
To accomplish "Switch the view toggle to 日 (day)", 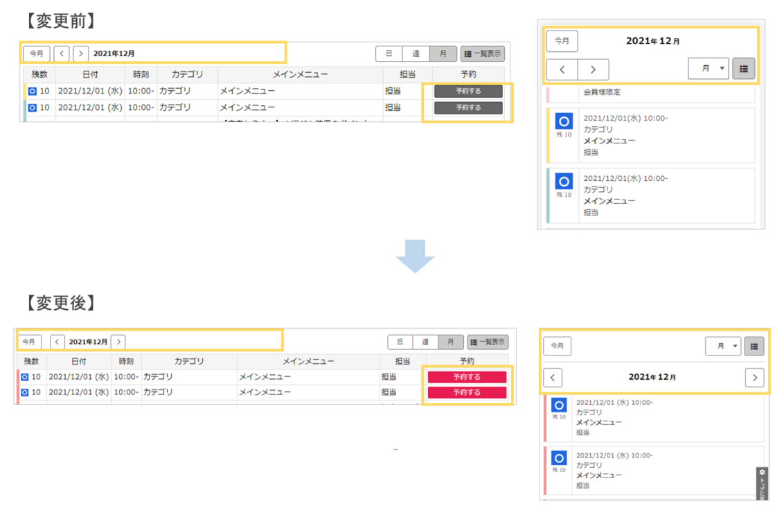I will tap(389, 53).
